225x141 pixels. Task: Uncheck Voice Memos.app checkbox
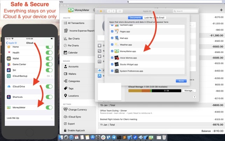coord(112,58)
